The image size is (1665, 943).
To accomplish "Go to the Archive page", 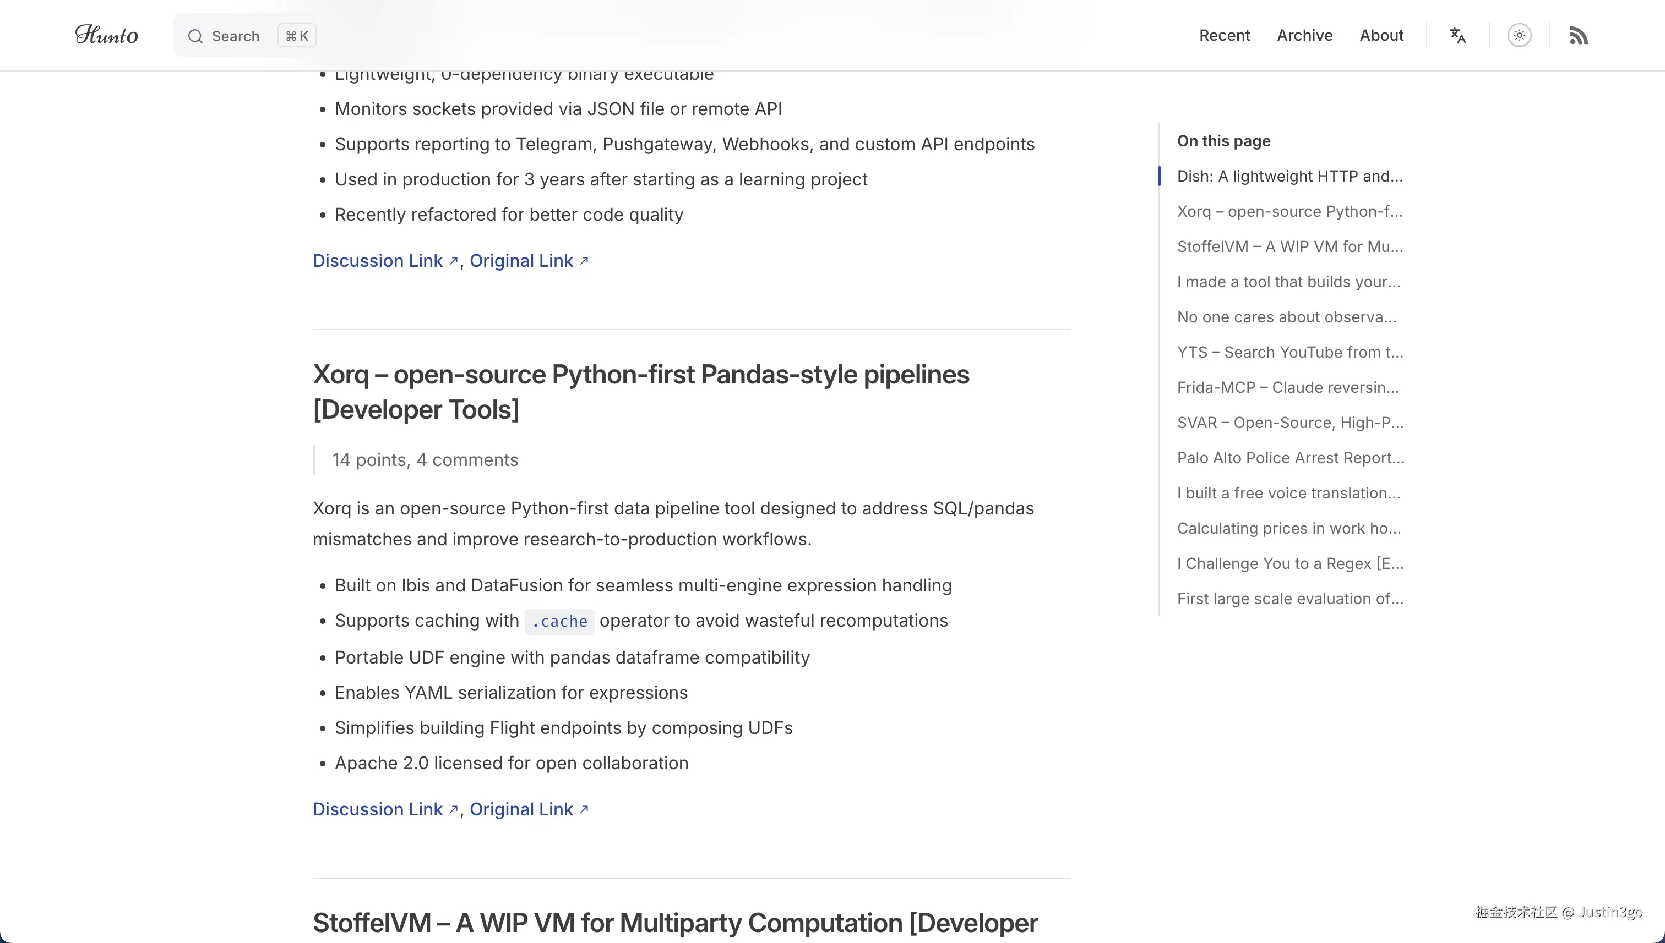I will (x=1304, y=35).
